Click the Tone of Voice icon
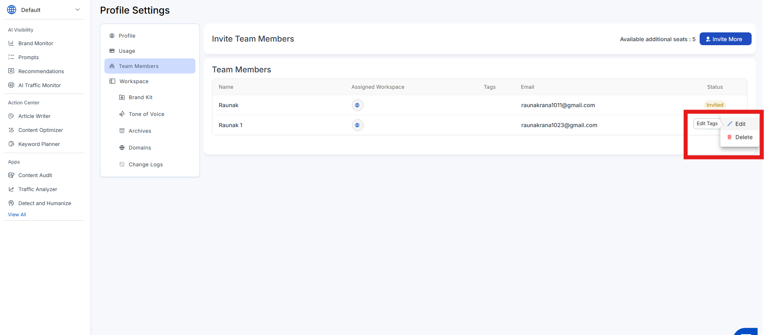The width and height of the screenshot is (764, 335). 122,114
